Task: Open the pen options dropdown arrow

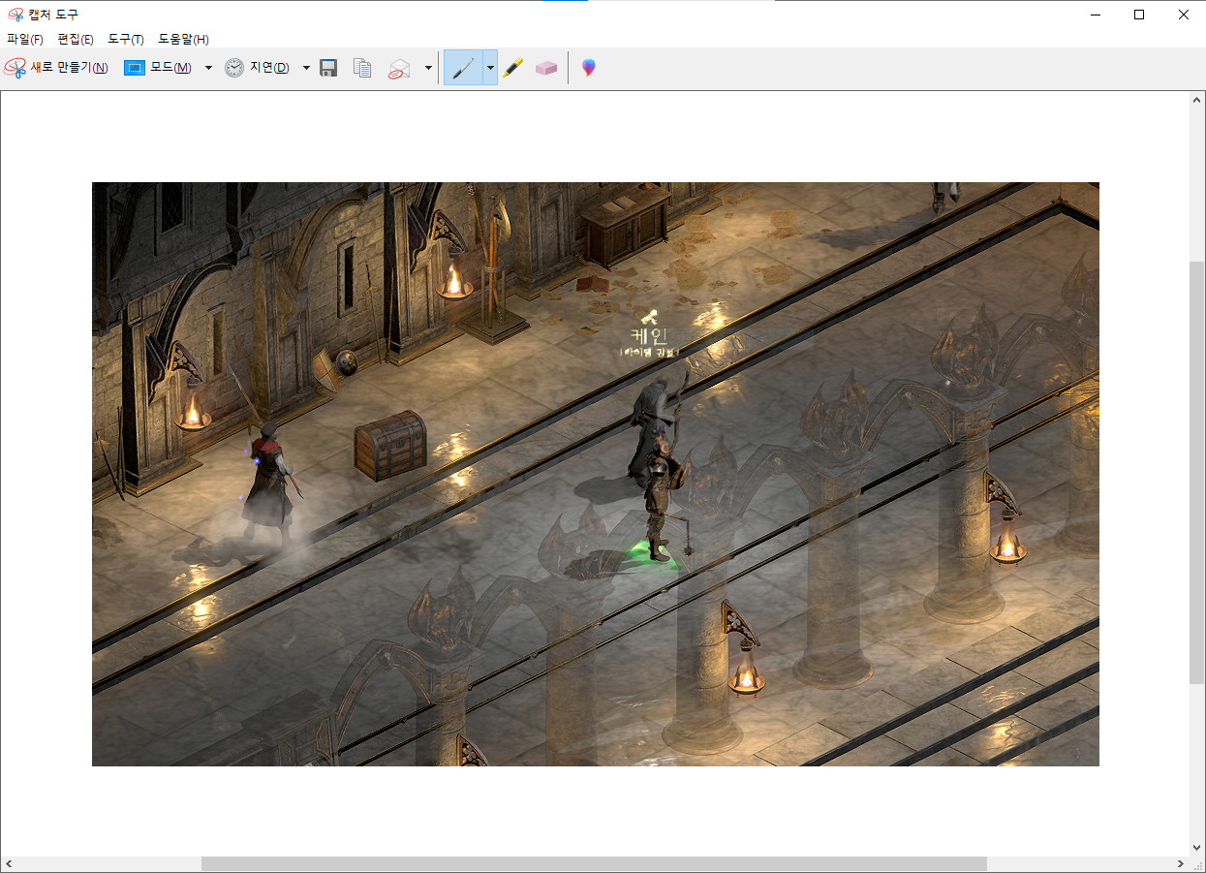Action: pos(490,68)
